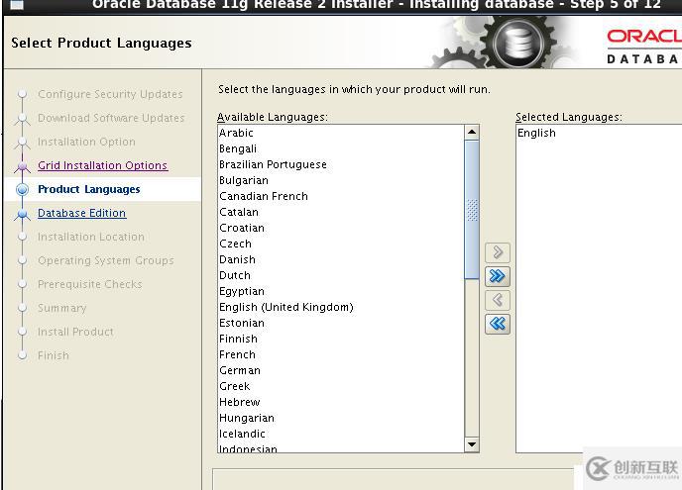Viewport: 682px width, 490px height.
Task: Pick German from Available Languages
Action: coord(240,370)
